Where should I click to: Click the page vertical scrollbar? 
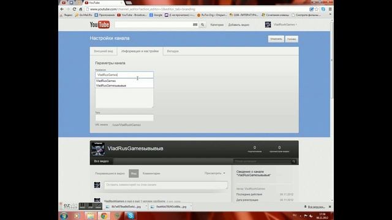pyautogui.click(x=332, y=60)
